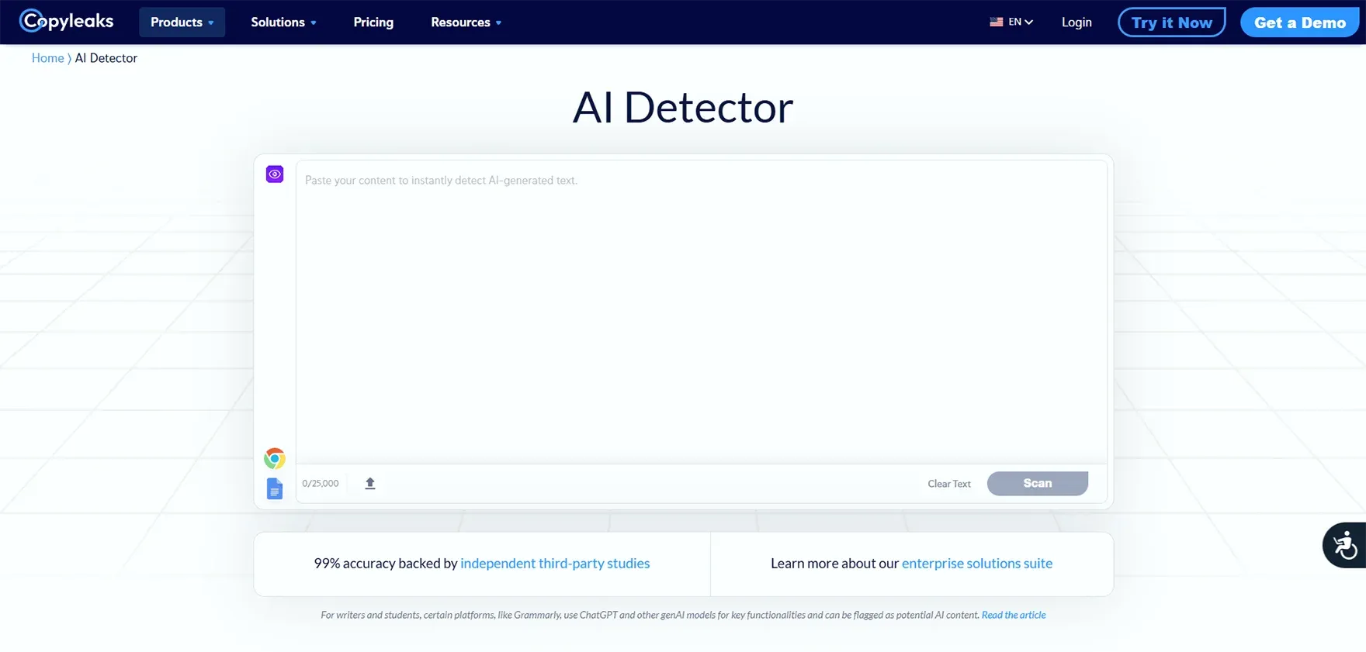Click Login in the navigation bar

1077,22
